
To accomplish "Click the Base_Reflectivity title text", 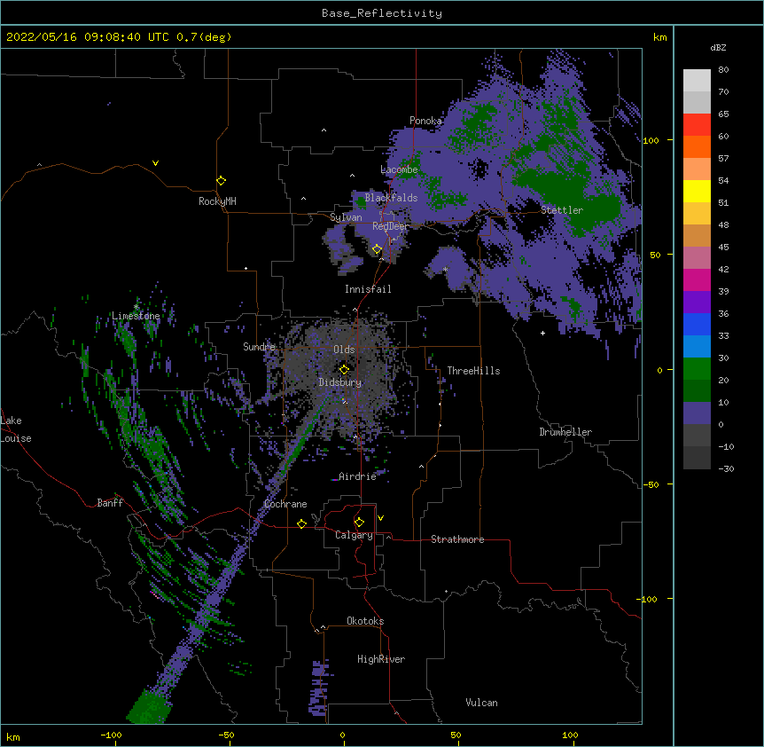I will click(382, 13).
